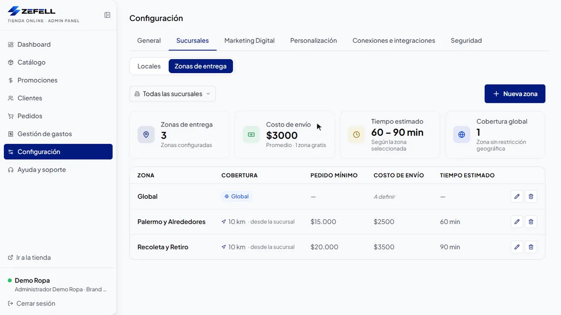Open Dashboard from the sidebar
The width and height of the screenshot is (561, 315).
[x=58, y=44]
